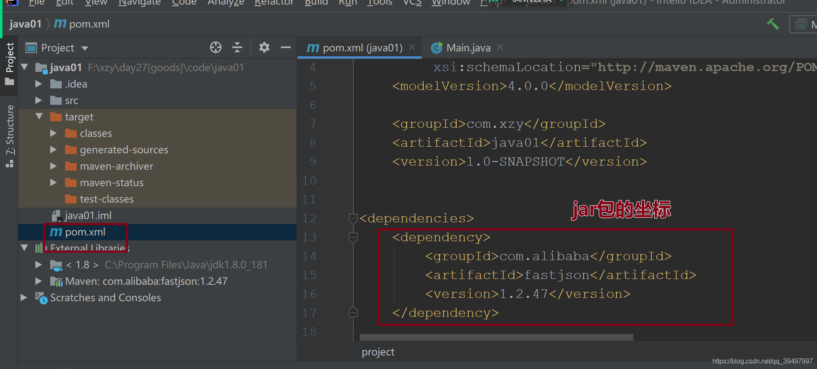
Task: Expand the maven-status folder
Action: tap(54, 182)
